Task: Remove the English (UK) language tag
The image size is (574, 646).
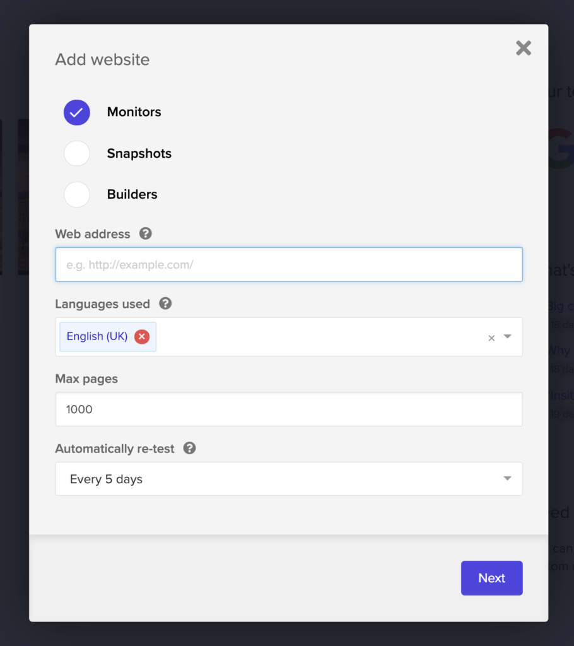Action: point(141,336)
